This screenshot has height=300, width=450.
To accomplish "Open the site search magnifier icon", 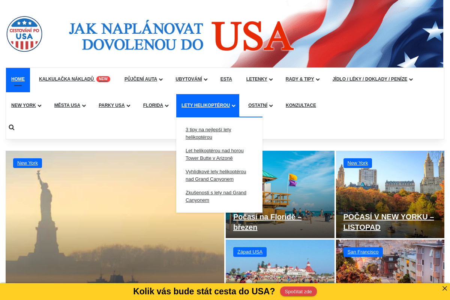I will click(x=12, y=127).
